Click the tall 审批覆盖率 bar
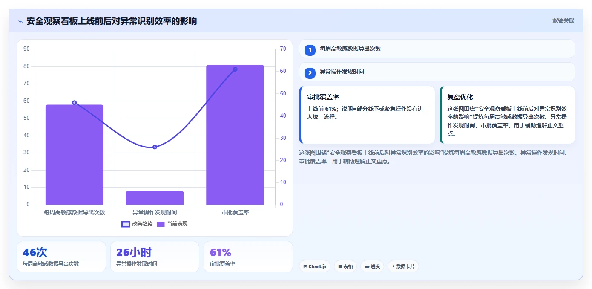 tap(235, 135)
